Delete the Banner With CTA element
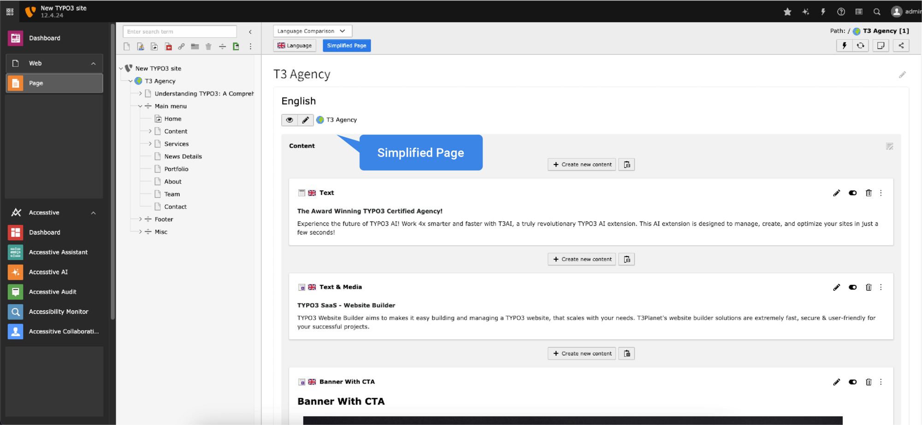Screen dimensions: 922x425 [869, 382]
